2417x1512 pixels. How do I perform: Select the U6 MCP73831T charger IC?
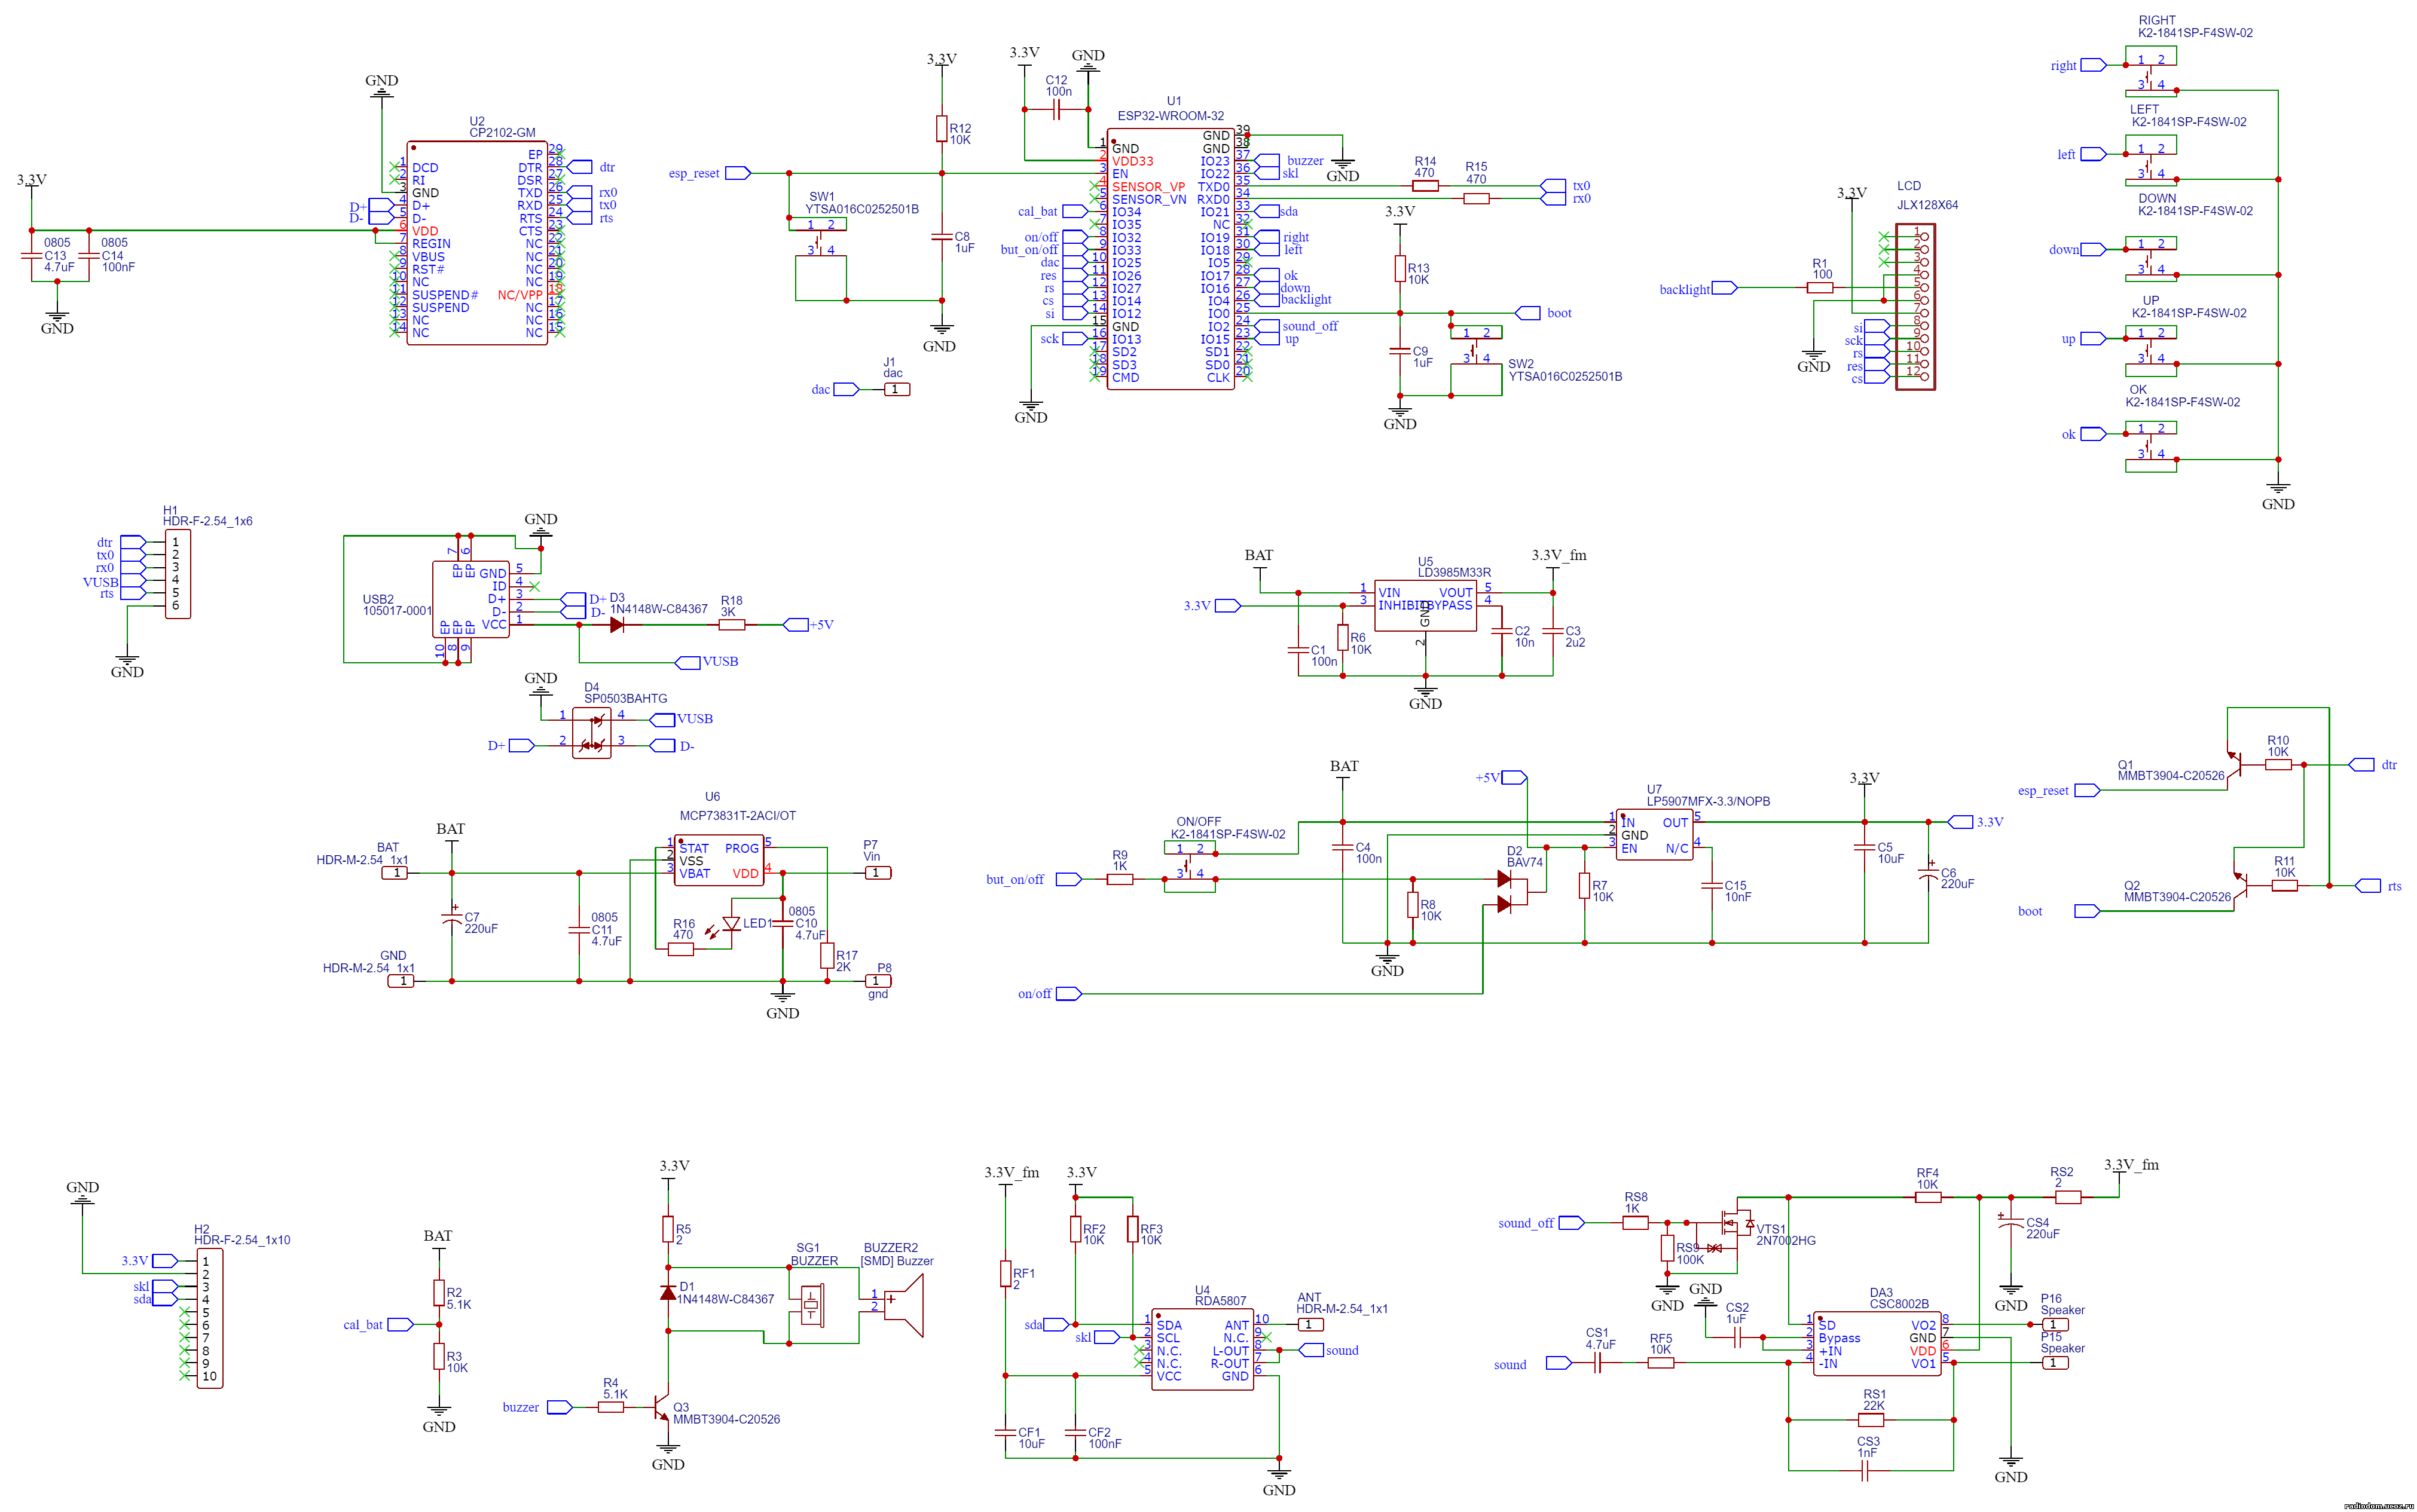(719, 860)
